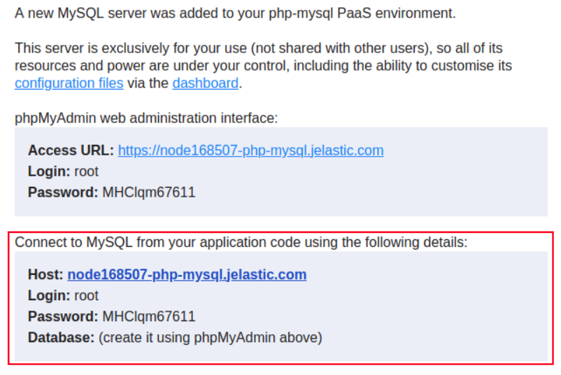Open the phpMyAdmin Access URL link
This screenshot has height=375, width=561.
(250, 150)
